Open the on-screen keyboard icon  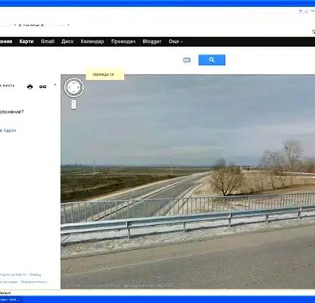click(186, 60)
